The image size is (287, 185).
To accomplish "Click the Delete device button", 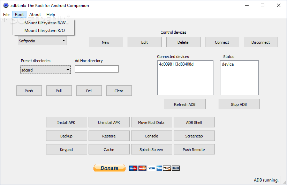I will [183, 42].
